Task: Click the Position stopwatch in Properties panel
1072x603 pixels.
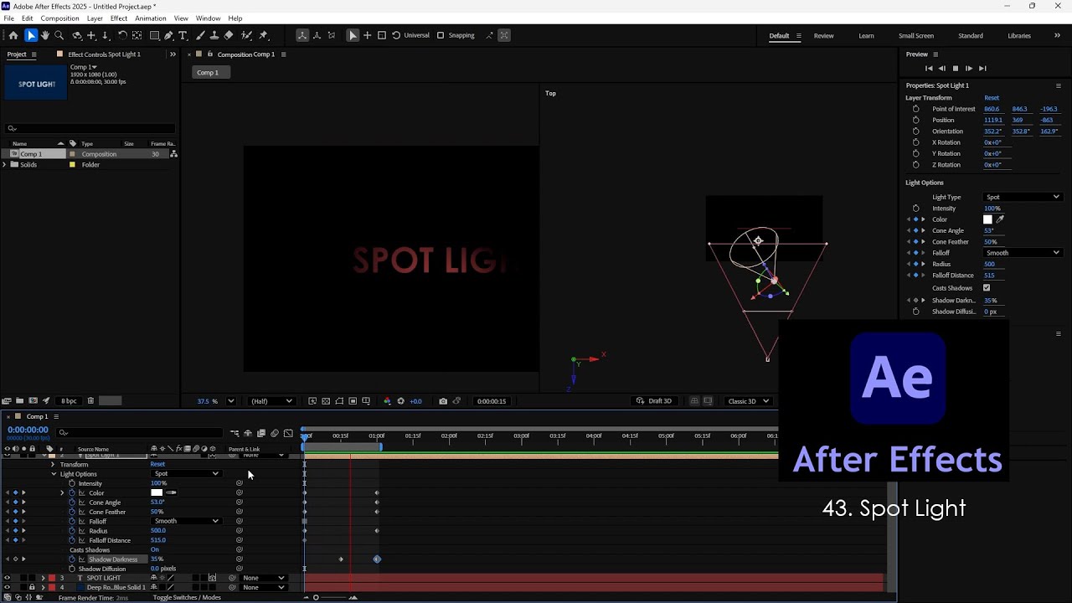Action: pos(915,120)
